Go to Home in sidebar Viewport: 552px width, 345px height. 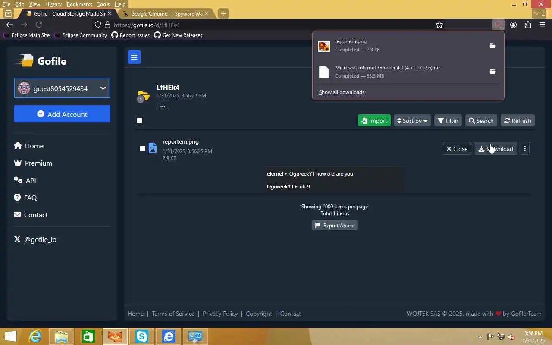click(x=28, y=146)
